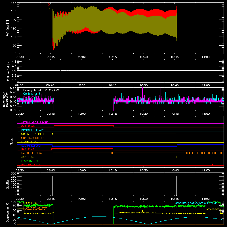Image resolution: width=227 pixels, height=227 pixels.
Task: Click the magenta Collimator 9 legend label
Action: [x=32, y=97]
